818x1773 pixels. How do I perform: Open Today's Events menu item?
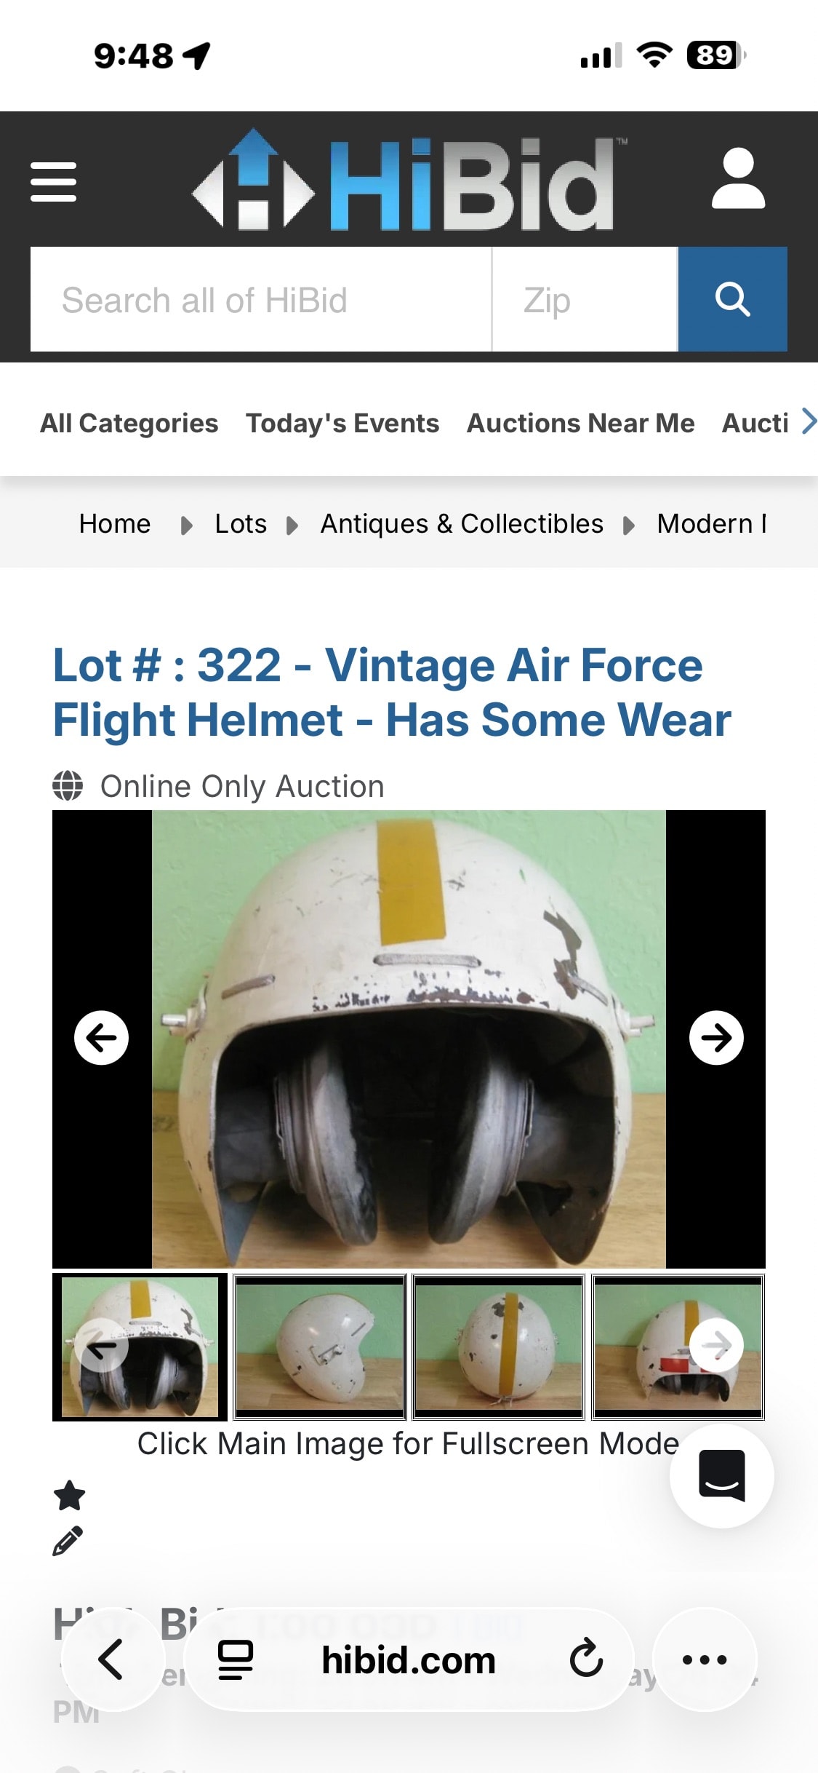pos(342,423)
